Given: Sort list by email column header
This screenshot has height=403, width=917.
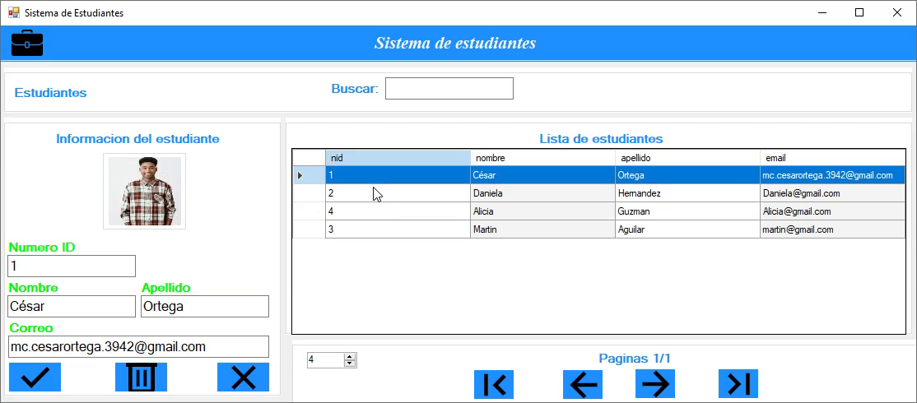Looking at the screenshot, I should coord(831,158).
